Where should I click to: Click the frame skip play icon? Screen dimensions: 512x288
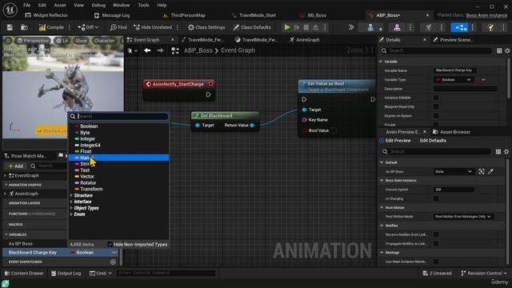click(297, 27)
